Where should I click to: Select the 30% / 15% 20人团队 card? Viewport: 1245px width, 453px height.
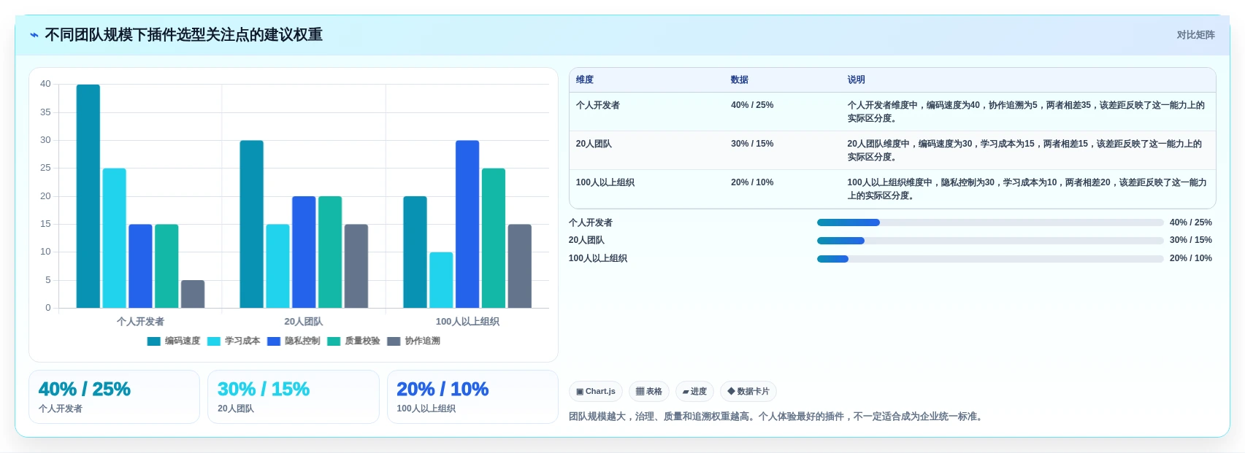pyautogui.click(x=294, y=397)
